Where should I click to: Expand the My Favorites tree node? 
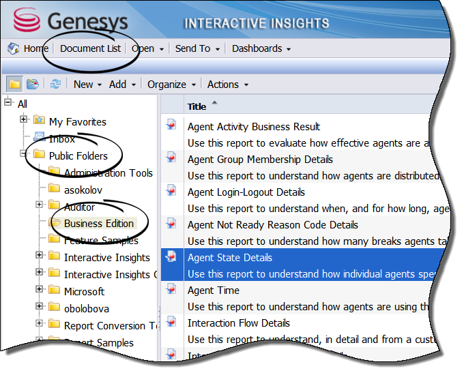coord(24,120)
